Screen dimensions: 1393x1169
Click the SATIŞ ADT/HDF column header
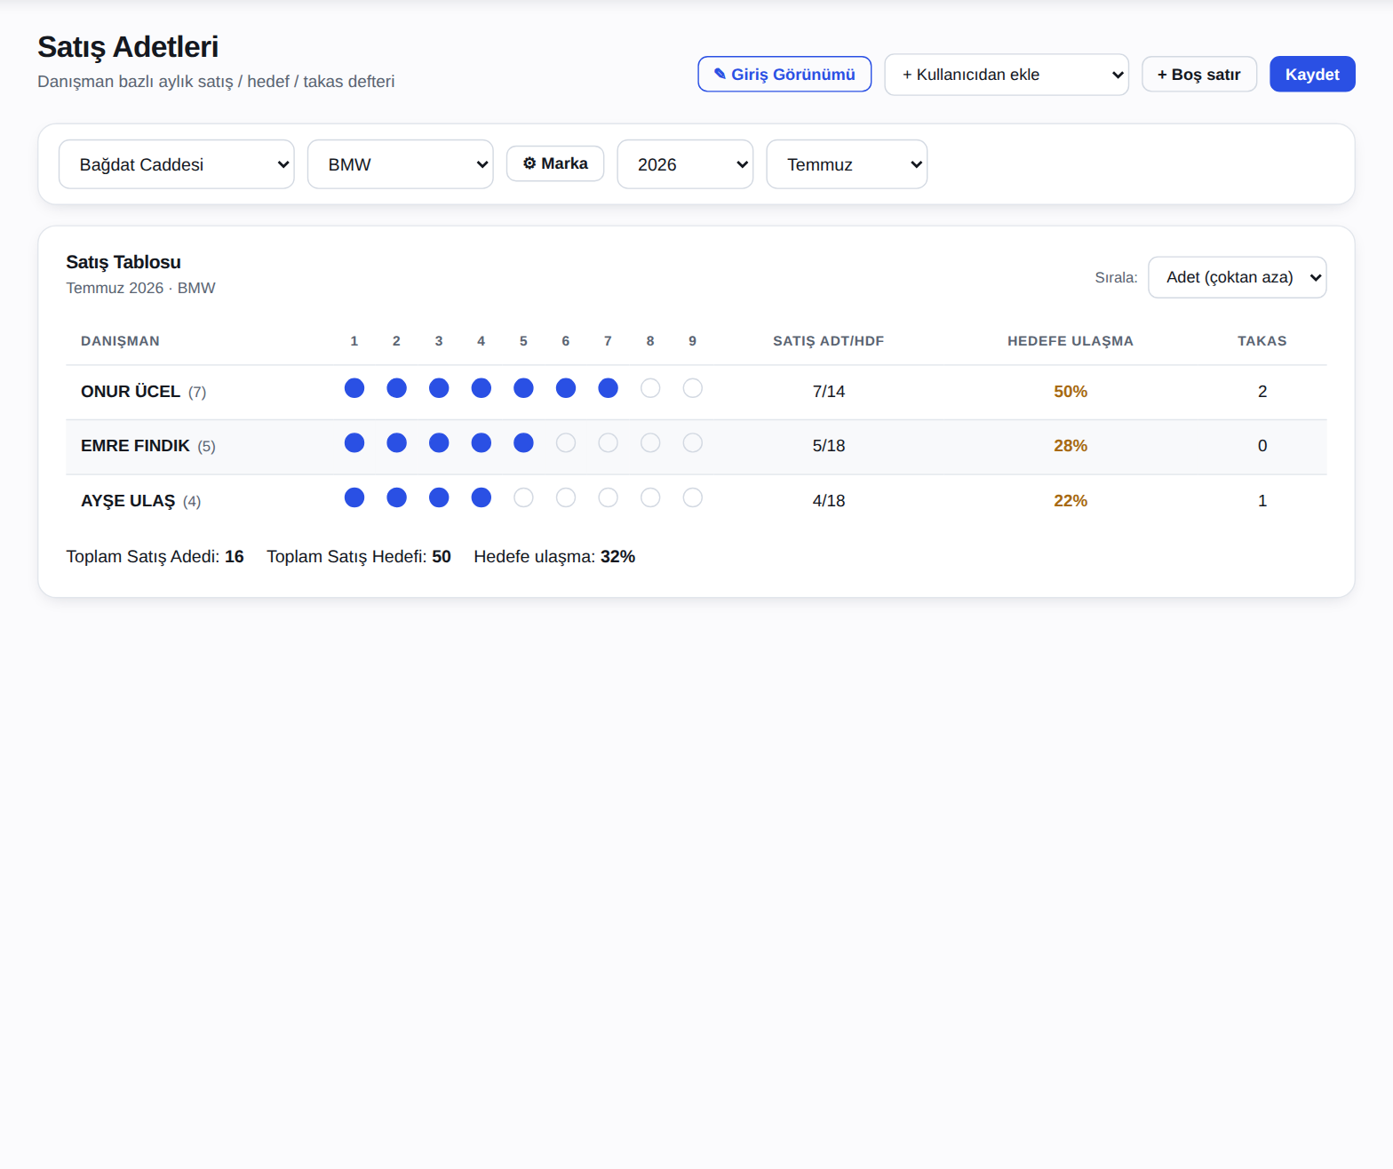(829, 341)
